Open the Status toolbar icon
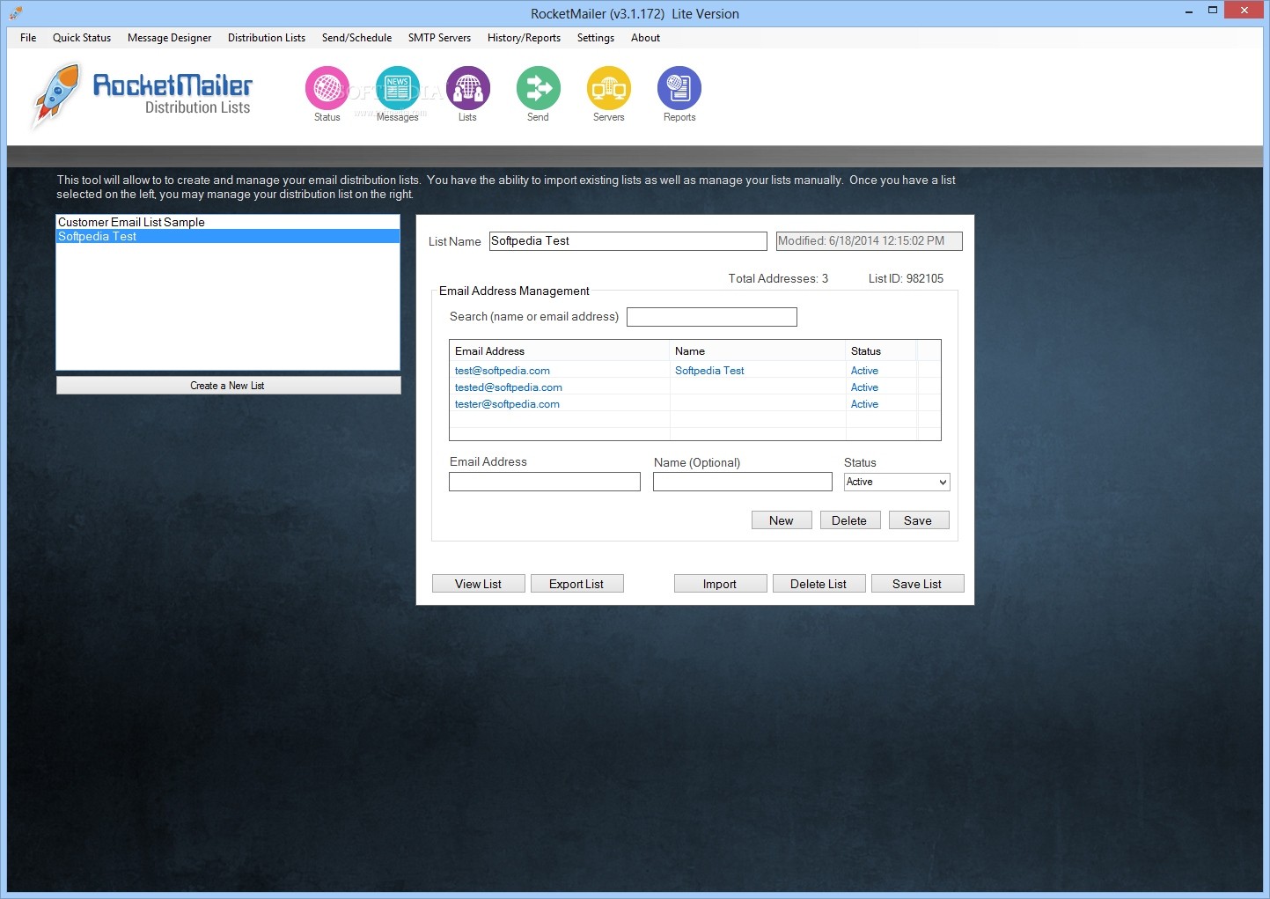The width and height of the screenshot is (1270, 899). pos(327,89)
